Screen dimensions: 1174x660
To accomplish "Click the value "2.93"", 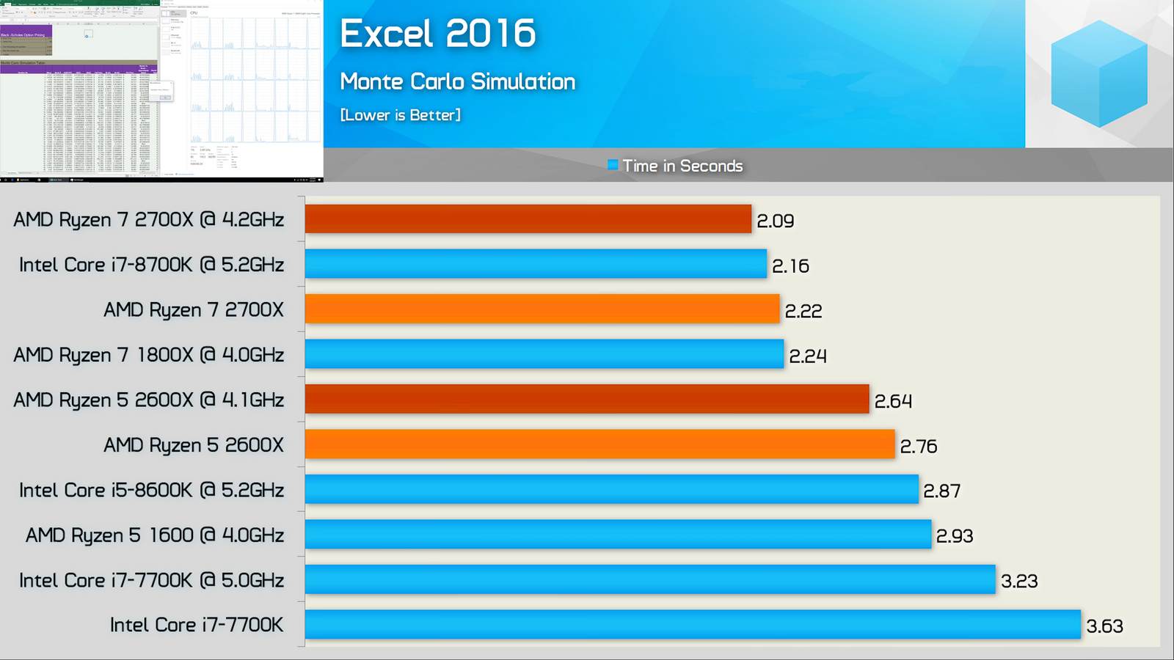I will (x=955, y=537).
